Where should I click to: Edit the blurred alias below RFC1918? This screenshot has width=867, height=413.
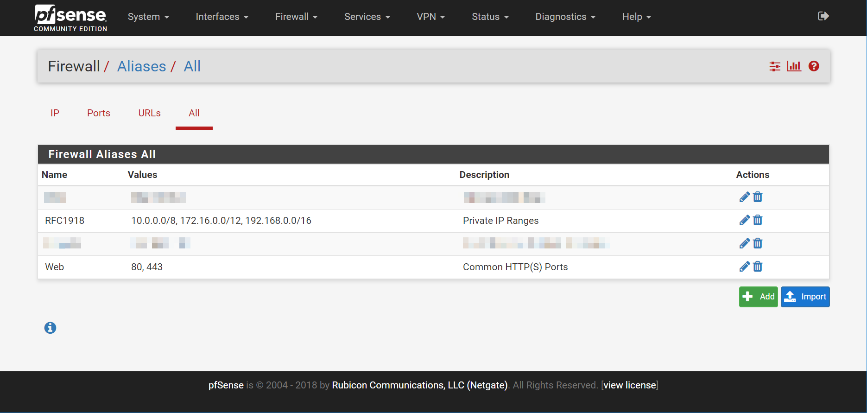(745, 243)
